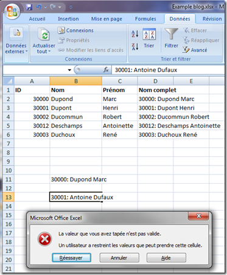Open the Révision ribbon tab
This screenshot has width=227, height=275.
(212, 19)
